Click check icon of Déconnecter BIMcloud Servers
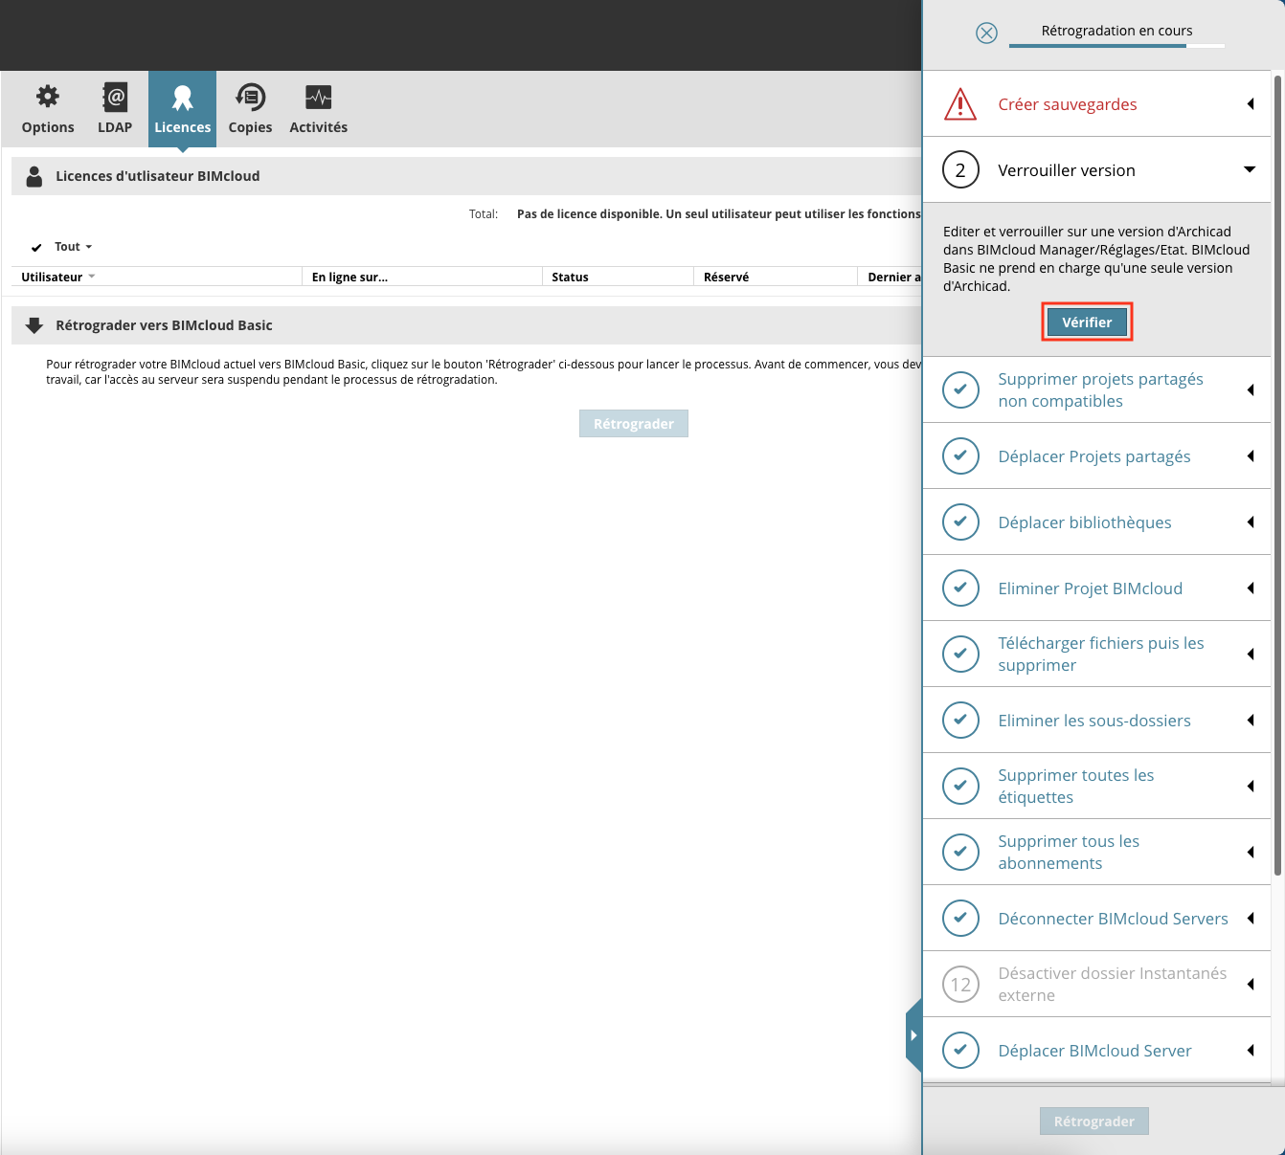The image size is (1285, 1155). (x=960, y=918)
